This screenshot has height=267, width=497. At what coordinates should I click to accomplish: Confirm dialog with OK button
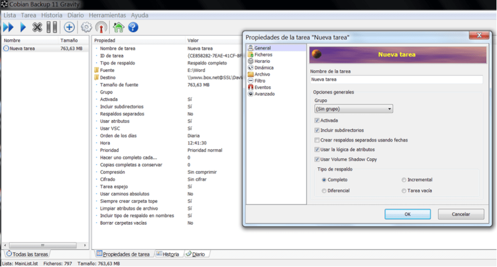coord(408,214)
